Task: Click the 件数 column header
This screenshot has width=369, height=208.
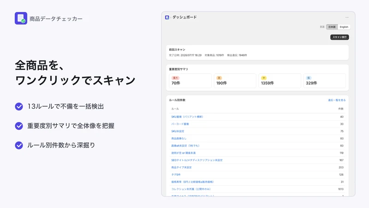Action: [341, 109]
